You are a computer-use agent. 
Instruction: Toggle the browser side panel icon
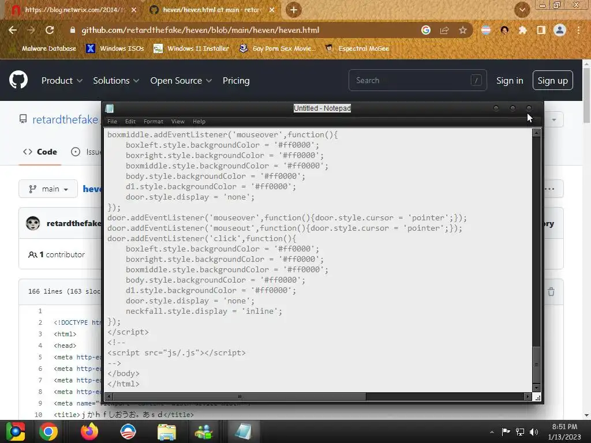click(541, 30)
